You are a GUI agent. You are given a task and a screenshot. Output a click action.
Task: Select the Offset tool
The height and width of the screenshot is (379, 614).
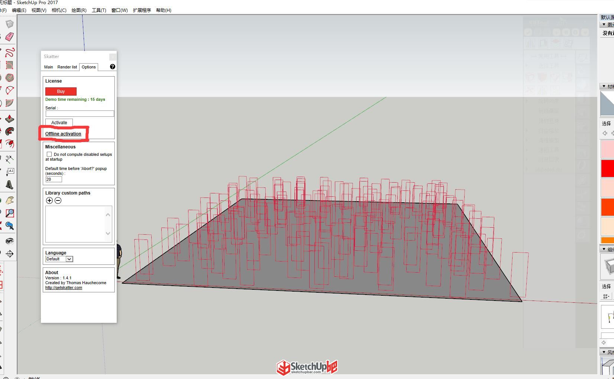(x=9, y=144)
